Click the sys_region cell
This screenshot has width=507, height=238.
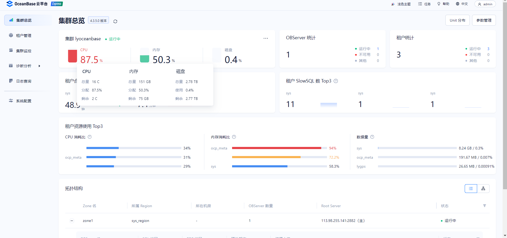(x=140, y=221)
